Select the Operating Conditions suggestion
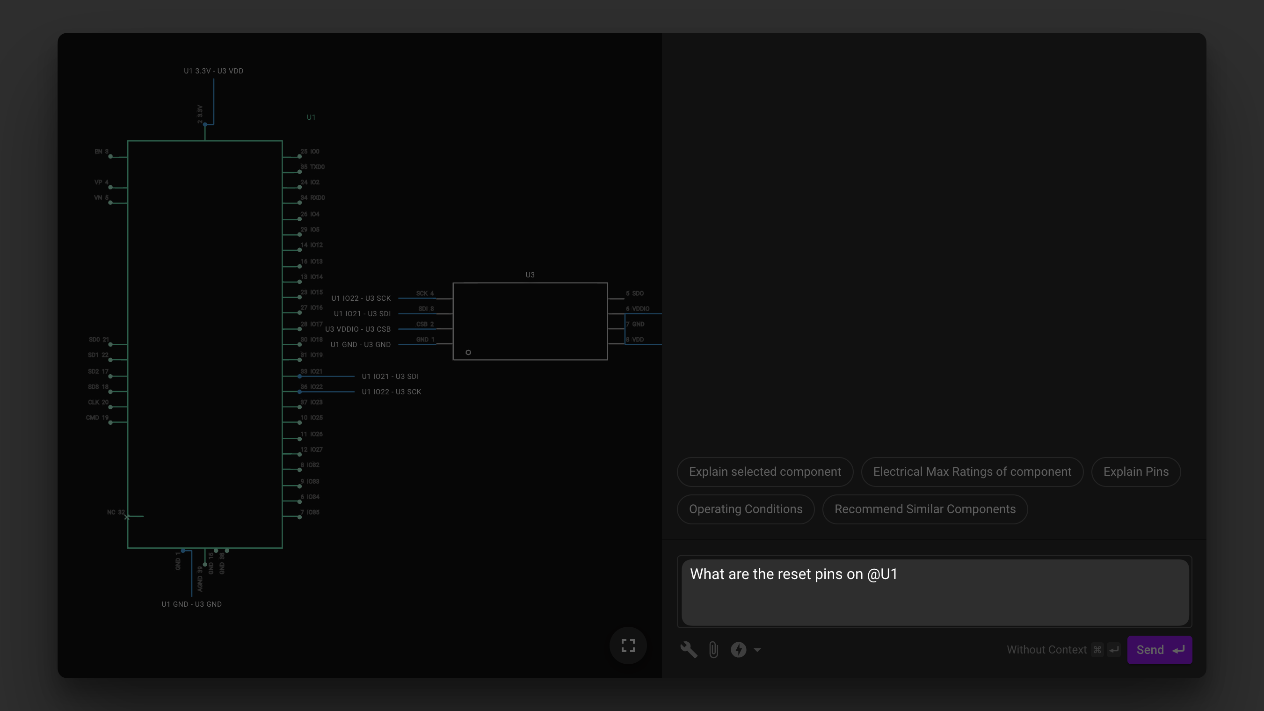Viewport: 1264px width, 711px height. (745, 509)
